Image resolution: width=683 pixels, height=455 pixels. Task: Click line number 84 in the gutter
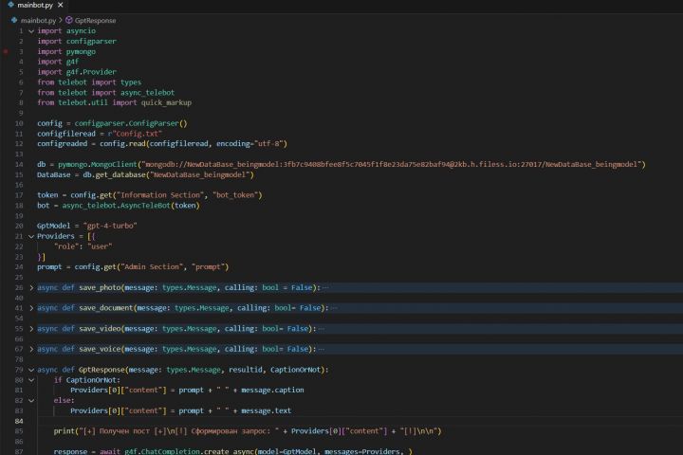(x=19, y=421)
